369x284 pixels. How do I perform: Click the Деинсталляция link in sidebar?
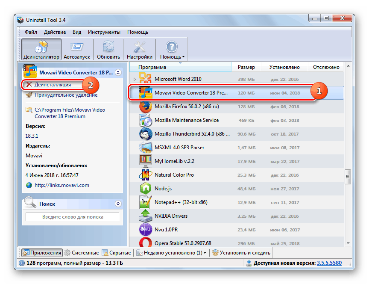[x=53, y=85]
